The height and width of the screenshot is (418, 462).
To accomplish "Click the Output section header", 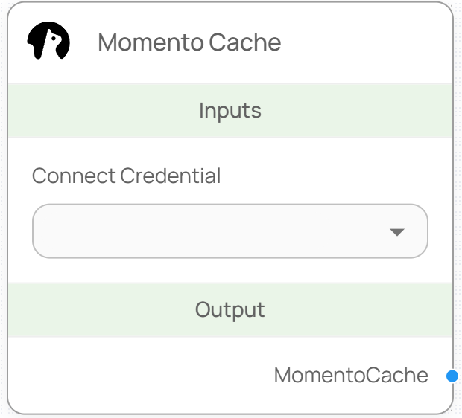I will coord(230,309).
